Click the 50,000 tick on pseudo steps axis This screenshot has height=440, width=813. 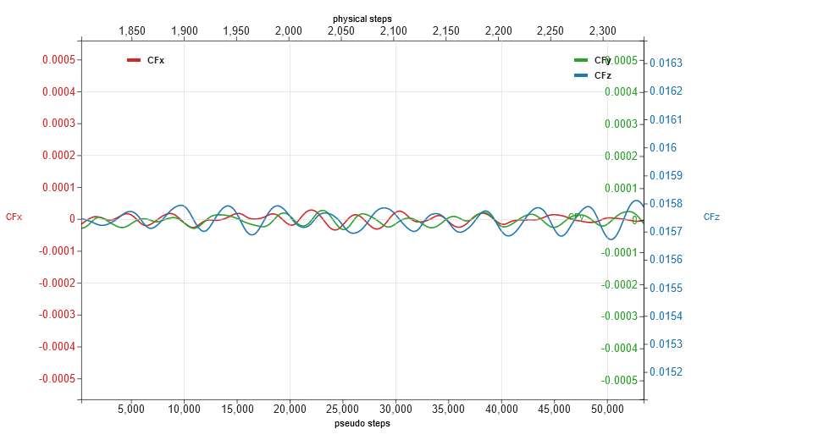607,409
